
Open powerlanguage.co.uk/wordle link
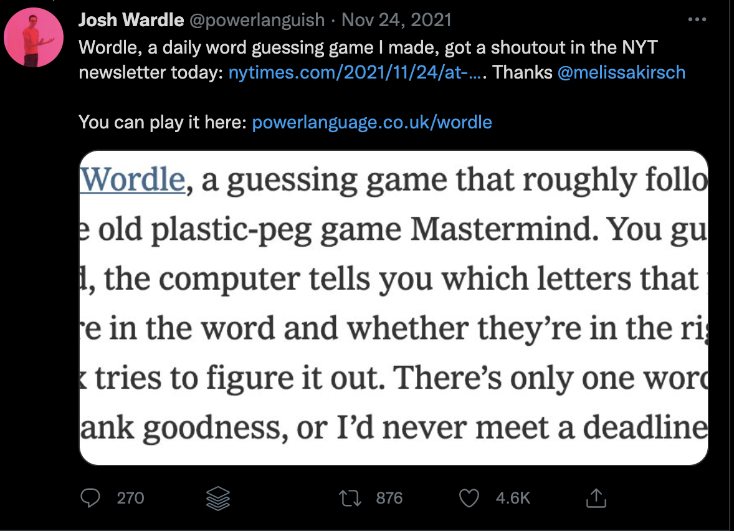[x=372, y=122]
